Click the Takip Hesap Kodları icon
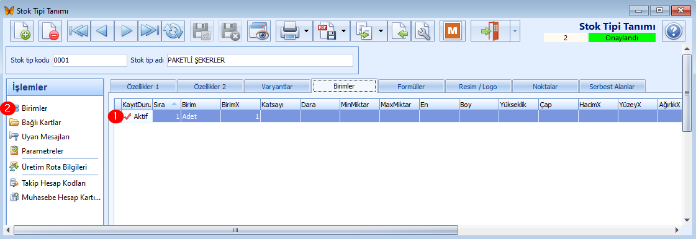The image size is (696, 239). (x=14, y=183)
